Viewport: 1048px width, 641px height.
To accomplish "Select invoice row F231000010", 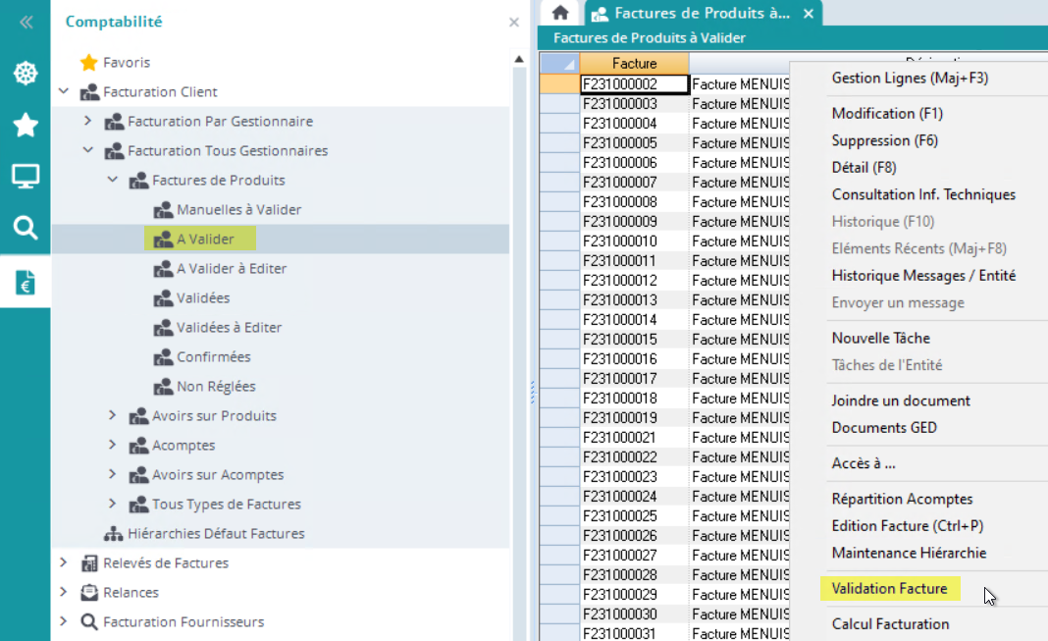I will (x=619, y=241).
